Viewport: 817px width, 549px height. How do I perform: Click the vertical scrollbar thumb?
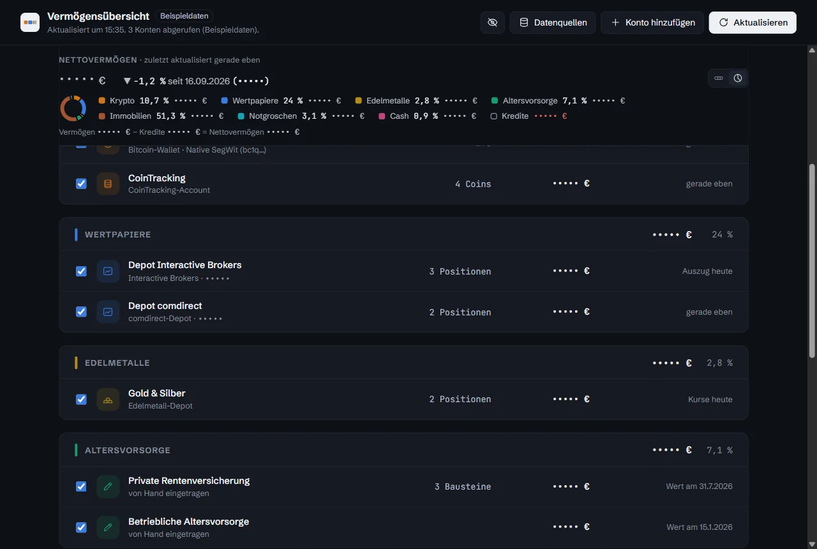coord(812,260)
